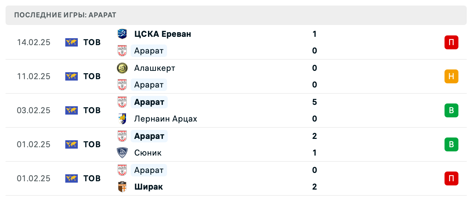Select the Алашкерт team logo
Viewport: 473px width, 200px height.
(x=122, y=68)
